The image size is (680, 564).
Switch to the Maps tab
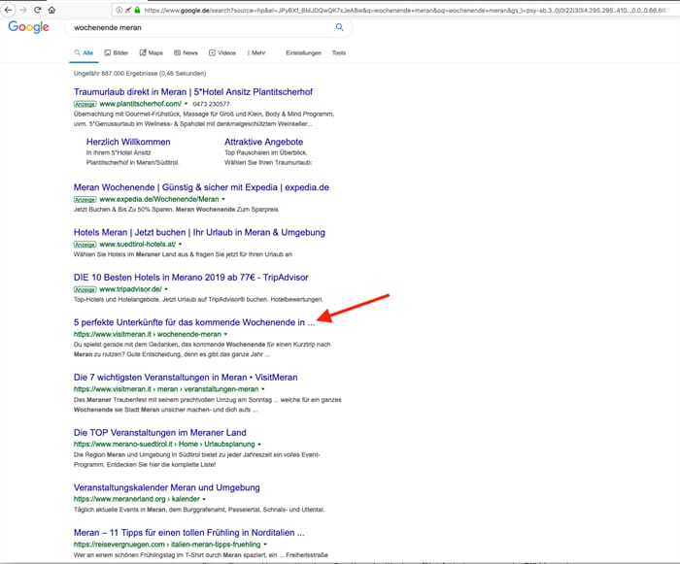(151, 52)
